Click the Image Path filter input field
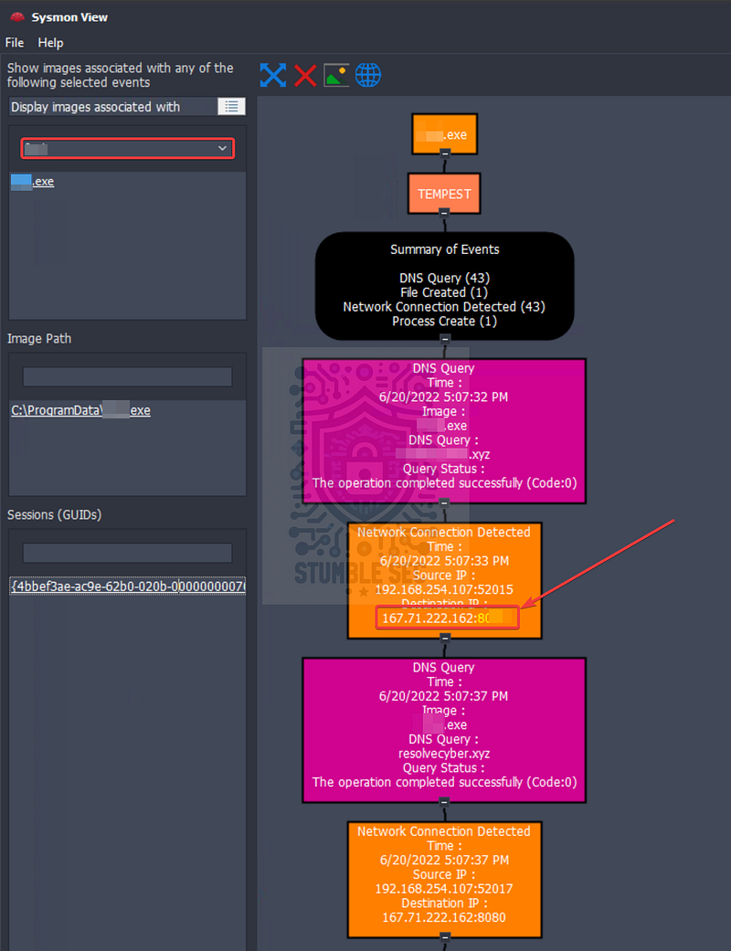Screen dimensions: 731x951 click(x=127, y=376)
